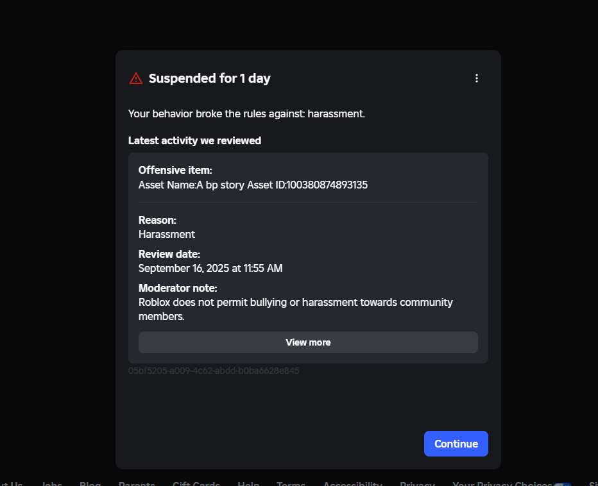Click the Review date value text
This screenshot has width=598, height=486.
pyautogui.click(x=210, y=269)
